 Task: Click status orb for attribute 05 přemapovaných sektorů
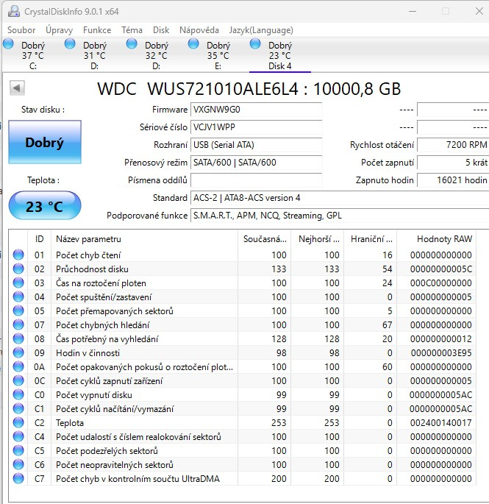pos(18,310)
